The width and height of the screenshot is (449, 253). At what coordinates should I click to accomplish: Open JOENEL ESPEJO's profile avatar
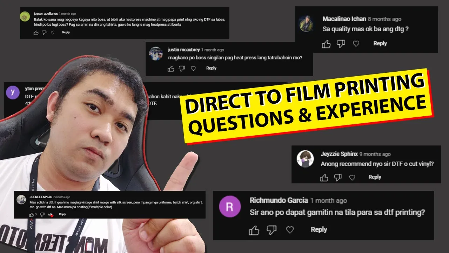click(x=21, y=199)
